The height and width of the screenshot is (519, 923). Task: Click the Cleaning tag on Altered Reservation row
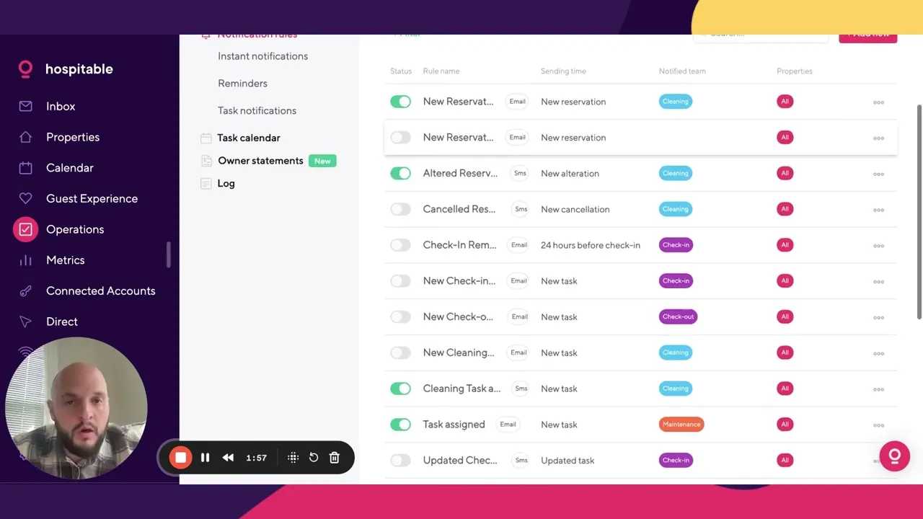tap(676, 173)
